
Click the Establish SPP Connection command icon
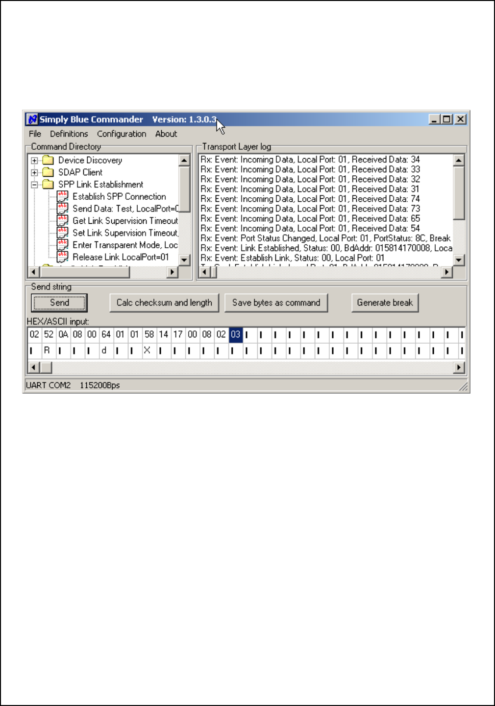pyautogui.click(x=63, y=196)
